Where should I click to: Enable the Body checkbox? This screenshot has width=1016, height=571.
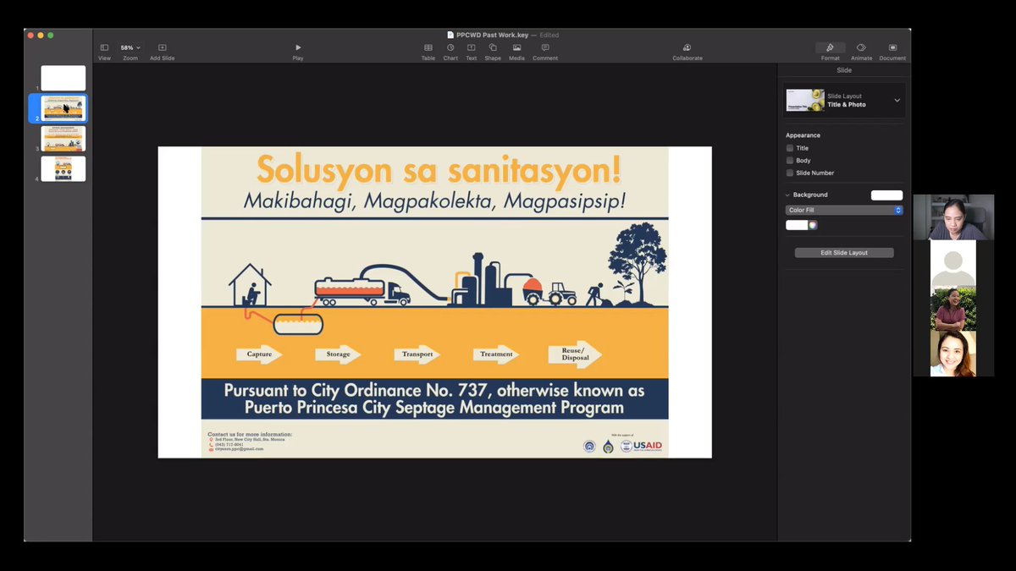(790, 160)
